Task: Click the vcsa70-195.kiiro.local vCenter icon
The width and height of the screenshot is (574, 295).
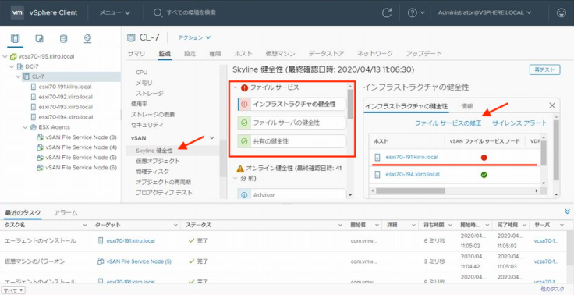Action: pyautogui.click(x=13, y=56)
